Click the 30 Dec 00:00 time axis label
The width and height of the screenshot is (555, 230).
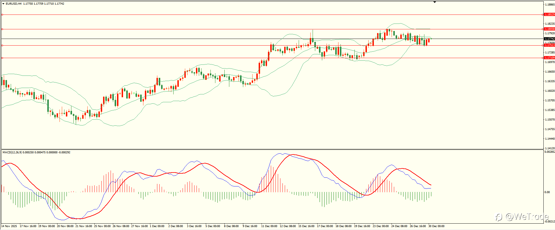pyautogui.click(x=437, y=226)
